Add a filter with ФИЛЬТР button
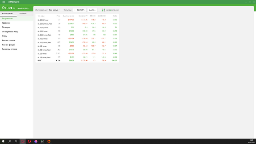 pos(80,10)
